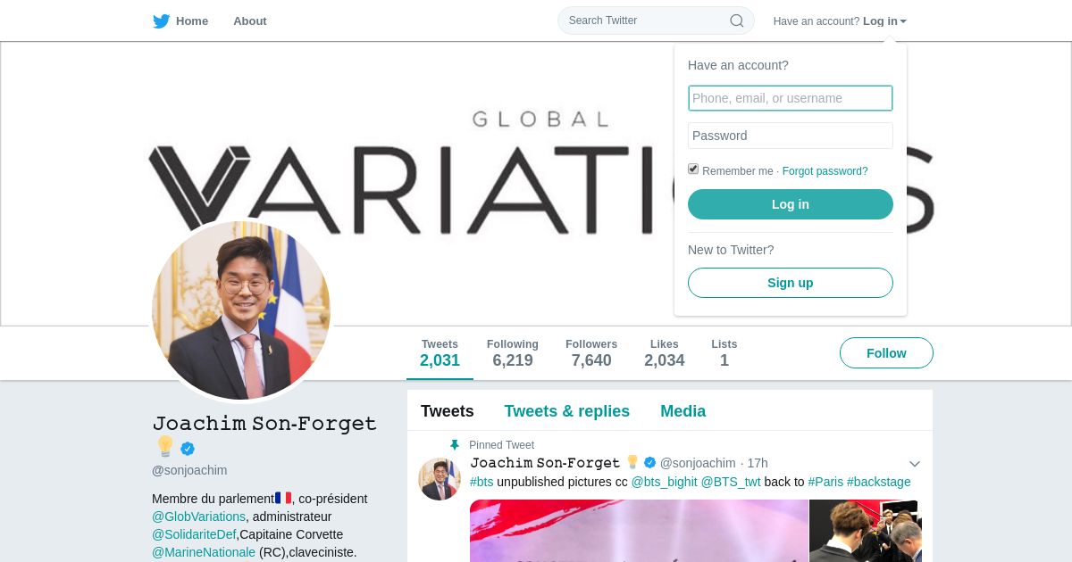1072x562 pixels.
Task: Click the verified badge beside profile name
Action: point(188,449)
